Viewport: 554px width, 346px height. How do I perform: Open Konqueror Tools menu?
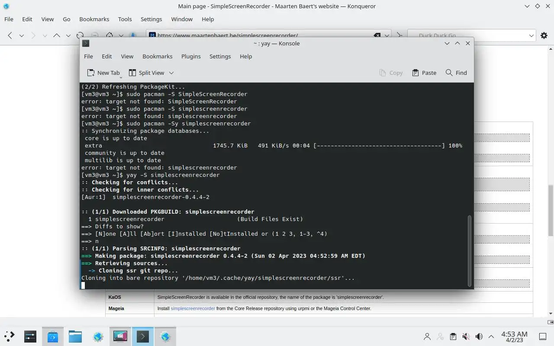pyautogui.click(x=125, y=19)
